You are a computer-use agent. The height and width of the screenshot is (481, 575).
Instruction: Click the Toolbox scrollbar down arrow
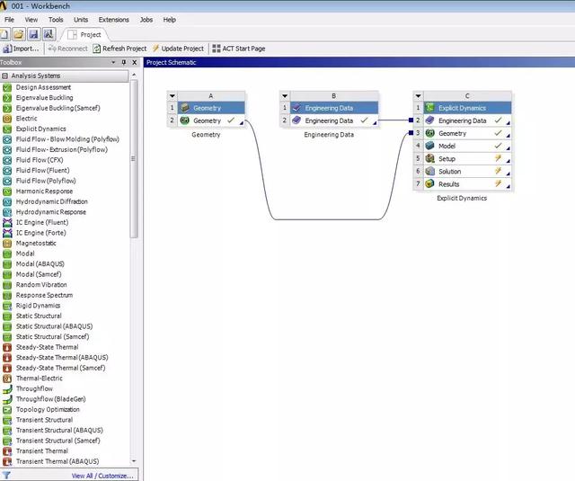134,461
